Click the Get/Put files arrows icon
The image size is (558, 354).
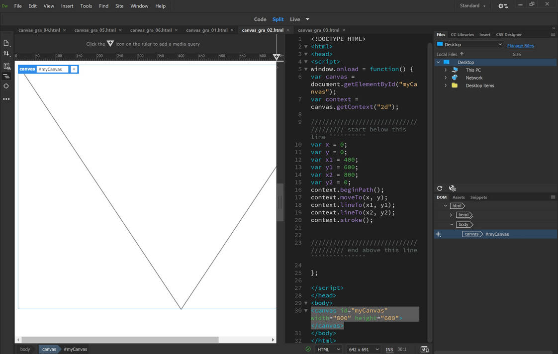pos(6,54)
